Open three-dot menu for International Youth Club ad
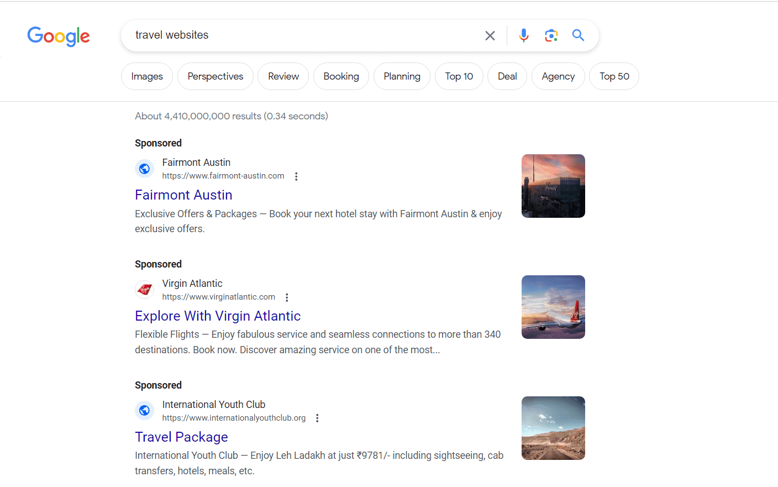The height and width of the screenshot is (487, 778). tap(317, 418)
